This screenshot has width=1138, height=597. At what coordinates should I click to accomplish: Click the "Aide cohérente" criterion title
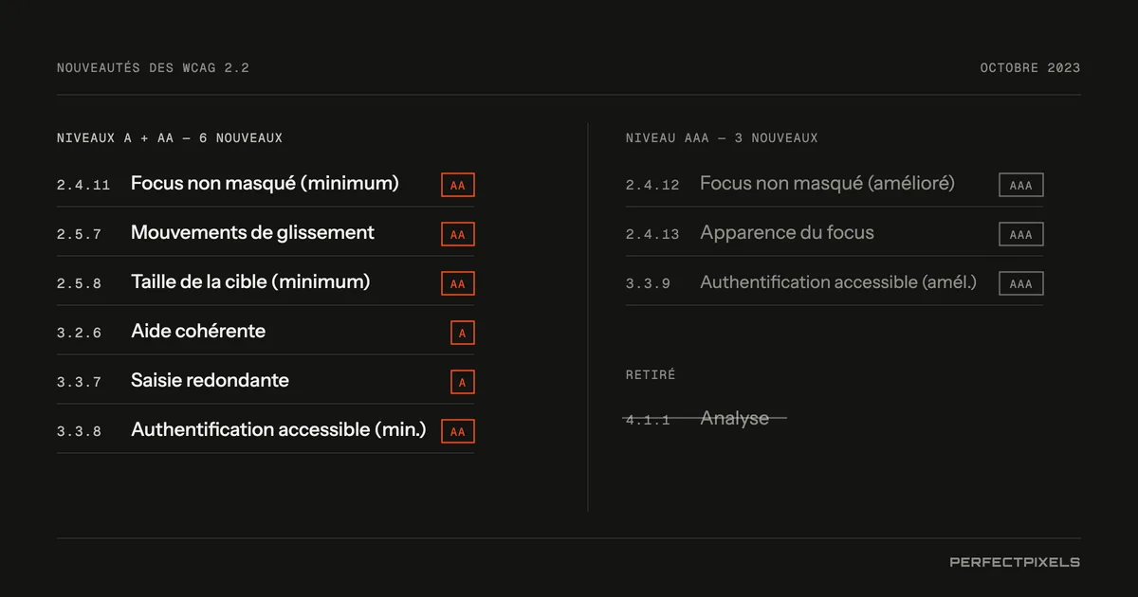click(198, 332)
